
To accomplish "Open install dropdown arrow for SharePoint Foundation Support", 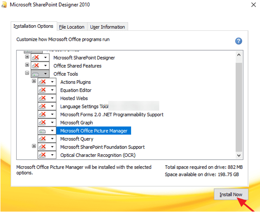I will [52, 147].
